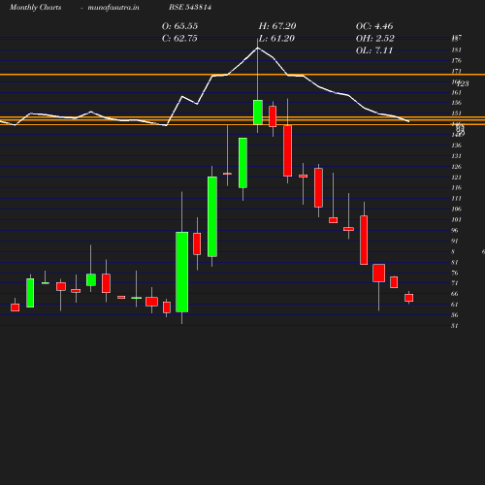Click the 176 price axis label

[x=457, y=61]
